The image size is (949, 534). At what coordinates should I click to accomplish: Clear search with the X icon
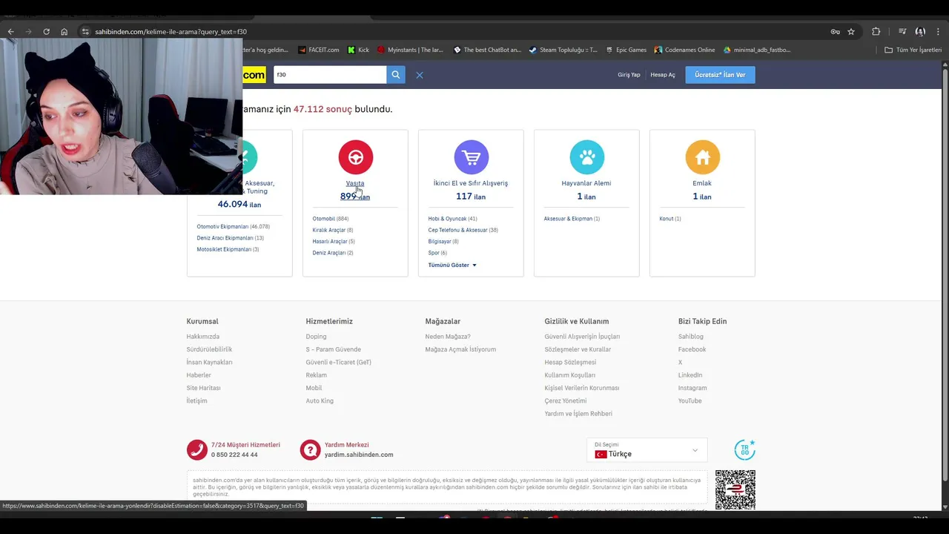coord(420,75)
